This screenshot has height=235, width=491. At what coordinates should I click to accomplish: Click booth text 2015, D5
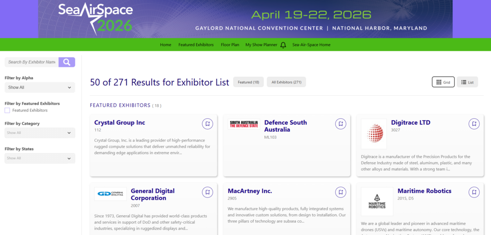pyautogui.click(x=405, y=198)
